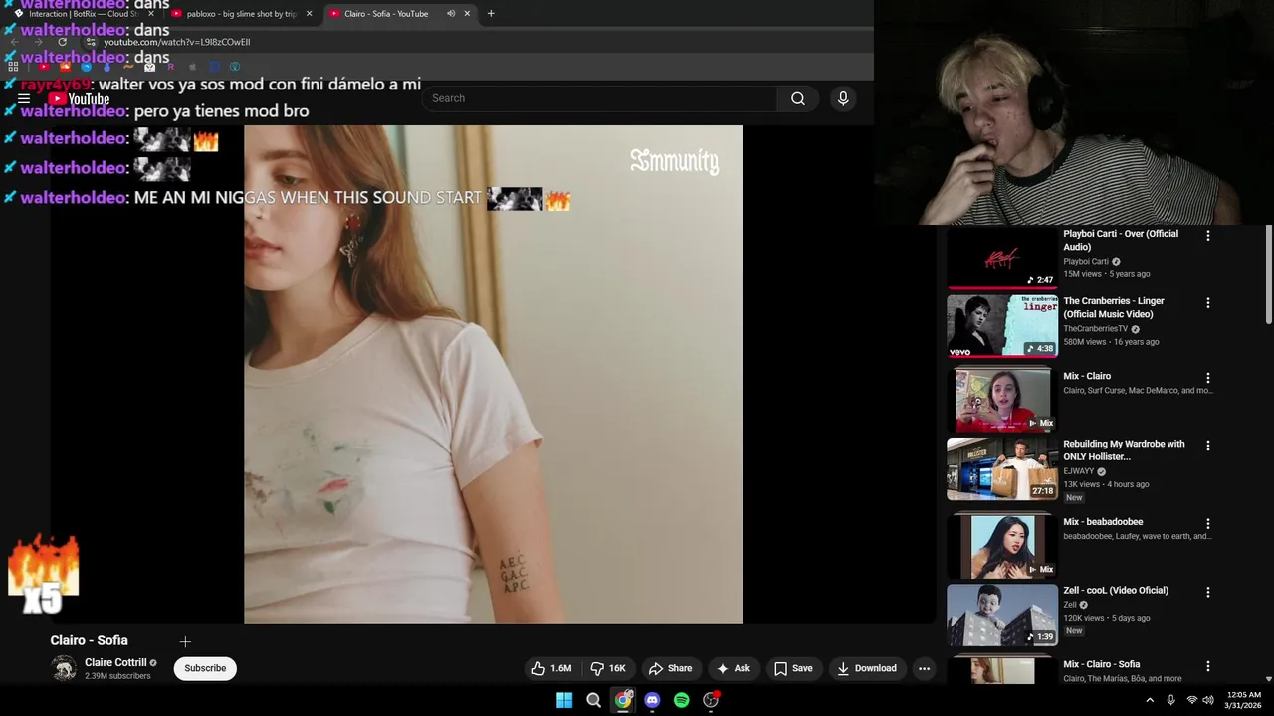Open Spotify from the taskbar
The width and height of the screenshot is (1274, 716).
[x=681, y=700]
